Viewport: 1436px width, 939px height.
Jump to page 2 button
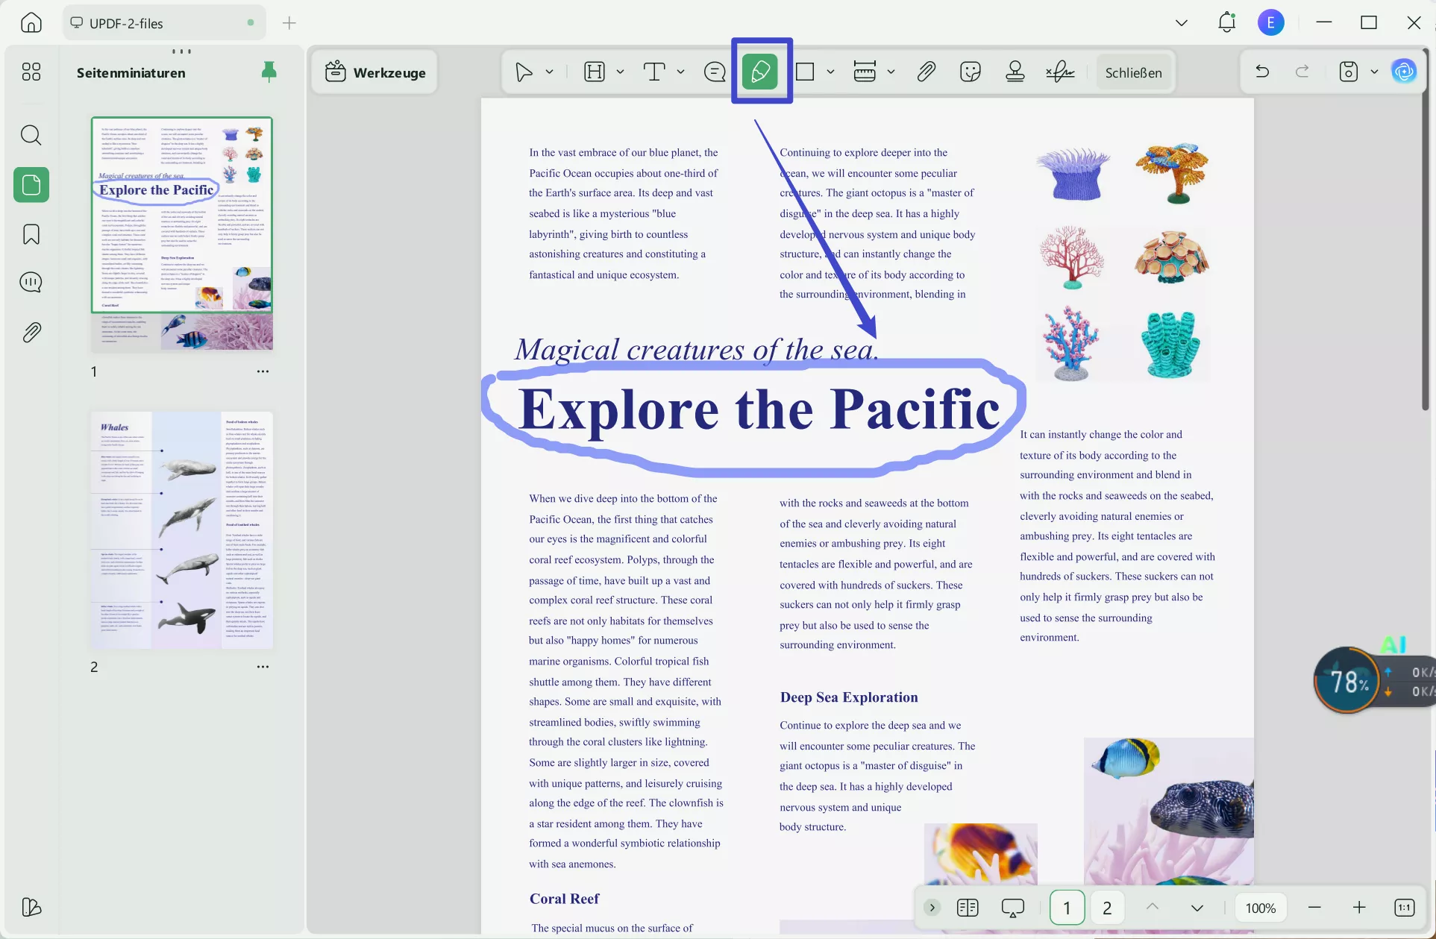[1107, 908]
